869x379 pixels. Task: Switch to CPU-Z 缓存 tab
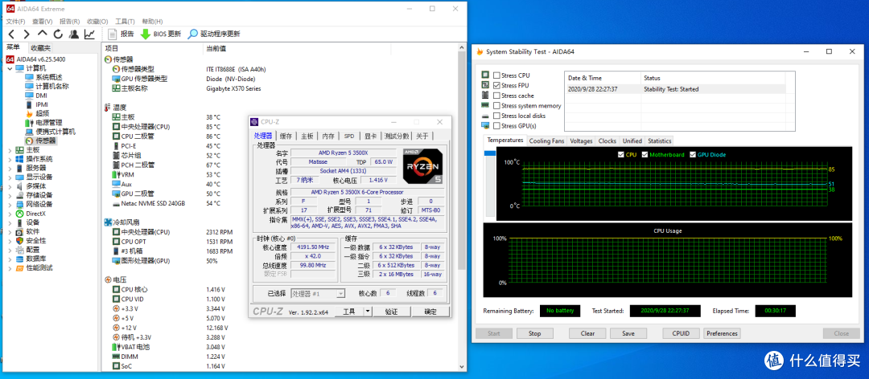pyautogui.click(x=286, y=136)
